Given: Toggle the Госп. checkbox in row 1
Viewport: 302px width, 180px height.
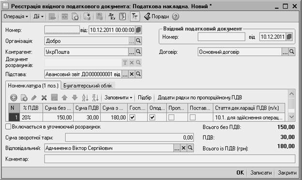Looking at the screenshot, I should 132,117.
